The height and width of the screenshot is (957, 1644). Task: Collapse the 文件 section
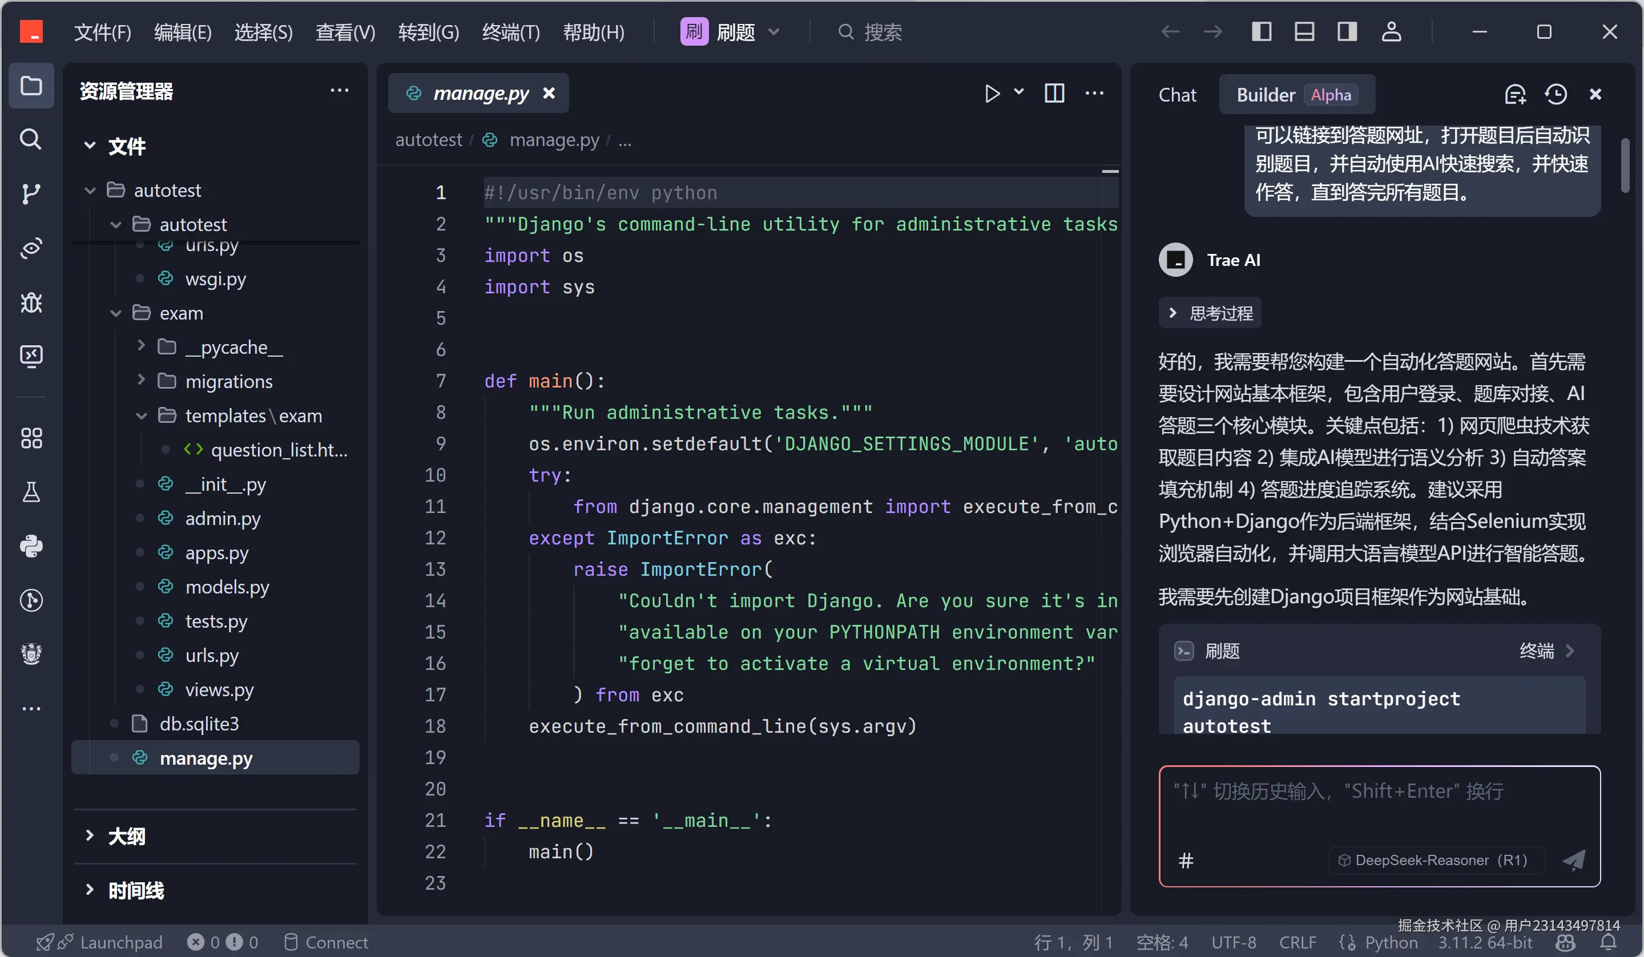point(90,146)
